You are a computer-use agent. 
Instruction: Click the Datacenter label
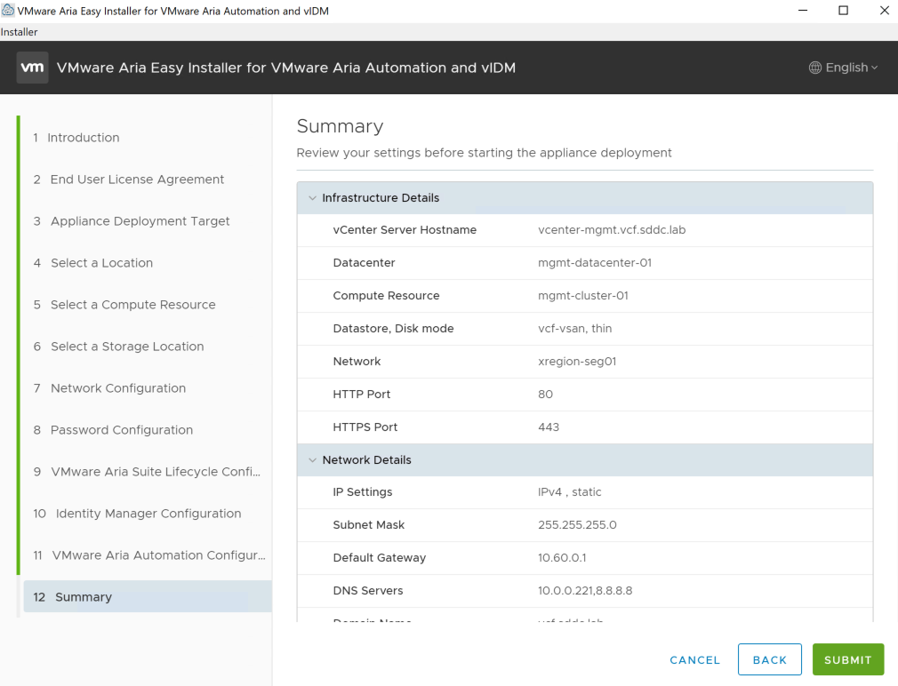coord(364,263)
